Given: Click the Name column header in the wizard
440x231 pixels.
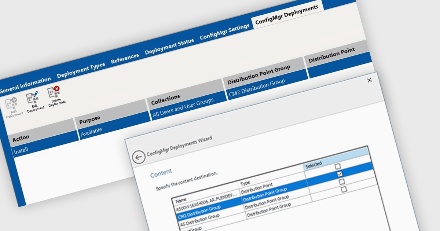Looking at the screenshot, I should click(181, 201).
